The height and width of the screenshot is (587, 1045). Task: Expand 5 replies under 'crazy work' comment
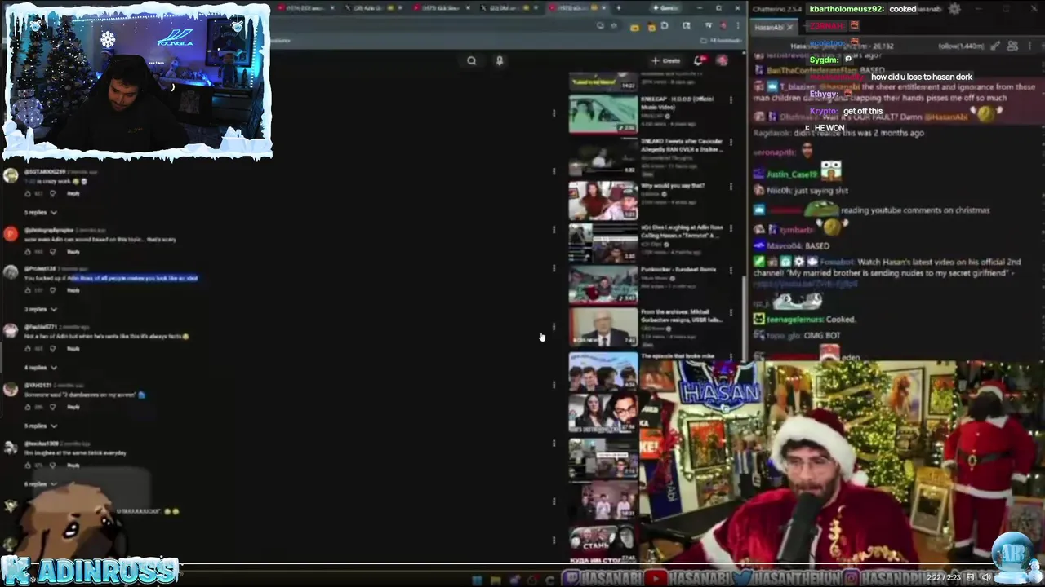click(41, 213)
